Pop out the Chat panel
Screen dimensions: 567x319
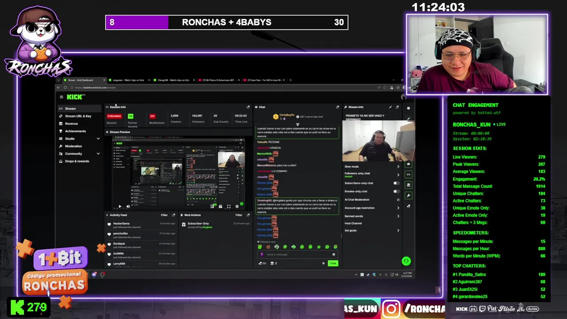point(338,107)
